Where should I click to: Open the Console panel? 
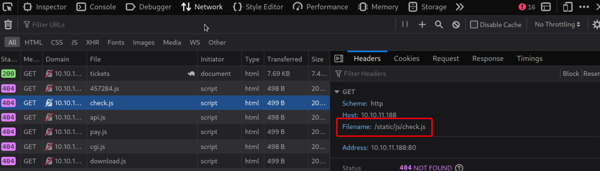[97, 7]
